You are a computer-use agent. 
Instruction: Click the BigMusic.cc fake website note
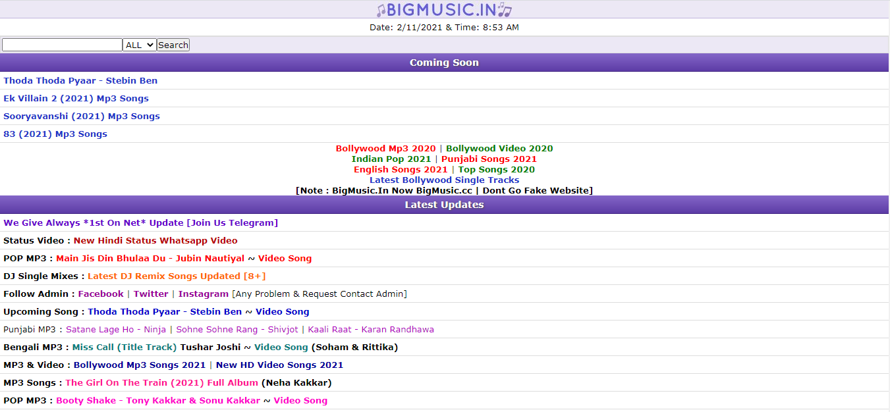(444, 191)
